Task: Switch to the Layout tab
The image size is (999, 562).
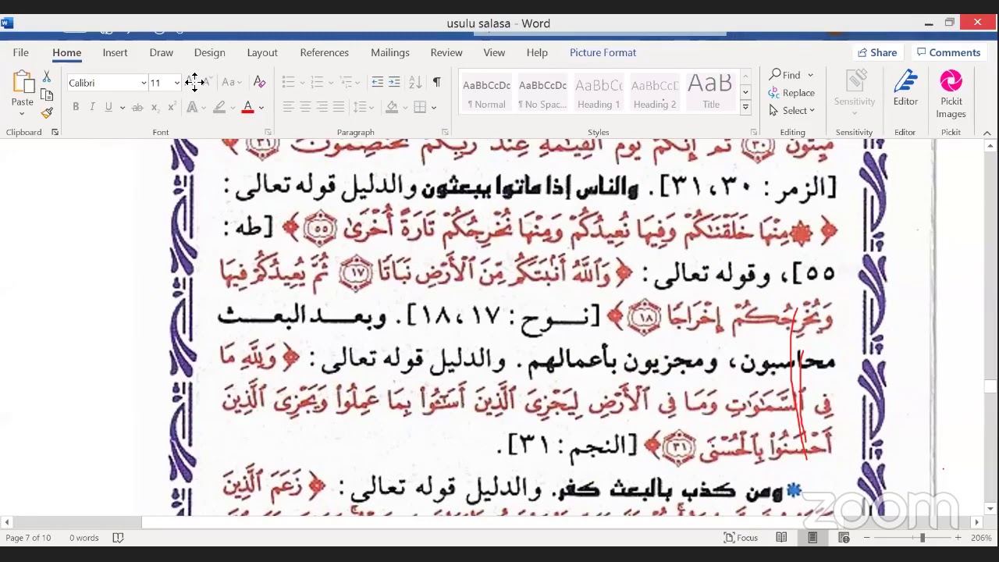Action: point(262,52)
